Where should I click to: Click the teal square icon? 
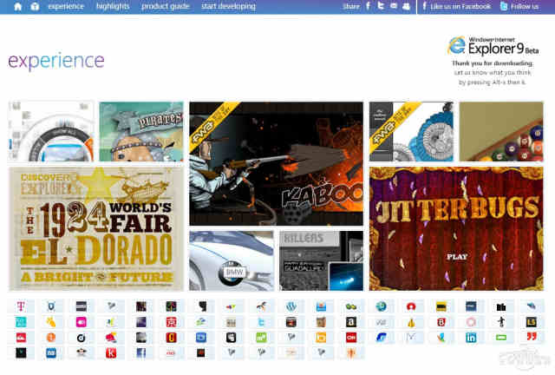point(21,322)
